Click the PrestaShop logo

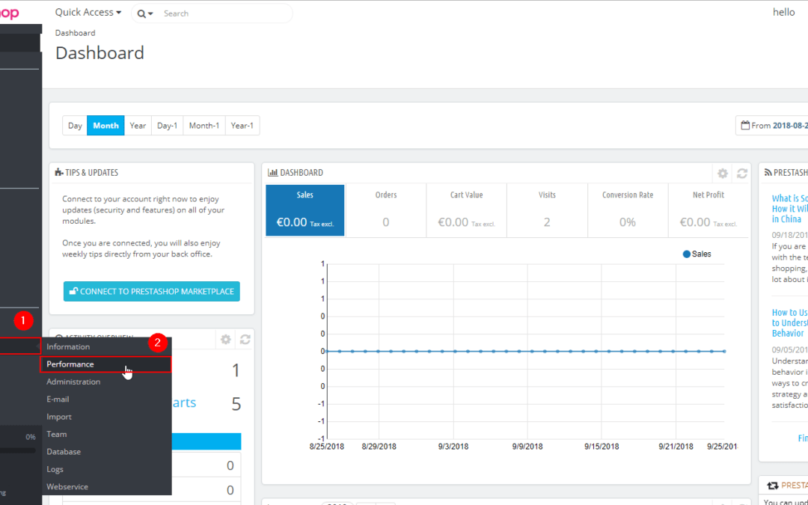(9, 13)
